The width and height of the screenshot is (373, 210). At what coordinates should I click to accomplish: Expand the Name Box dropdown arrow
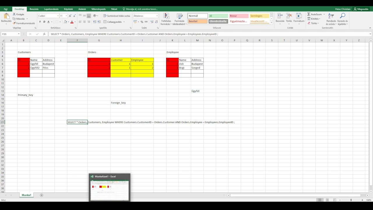(x=18, y=34)
